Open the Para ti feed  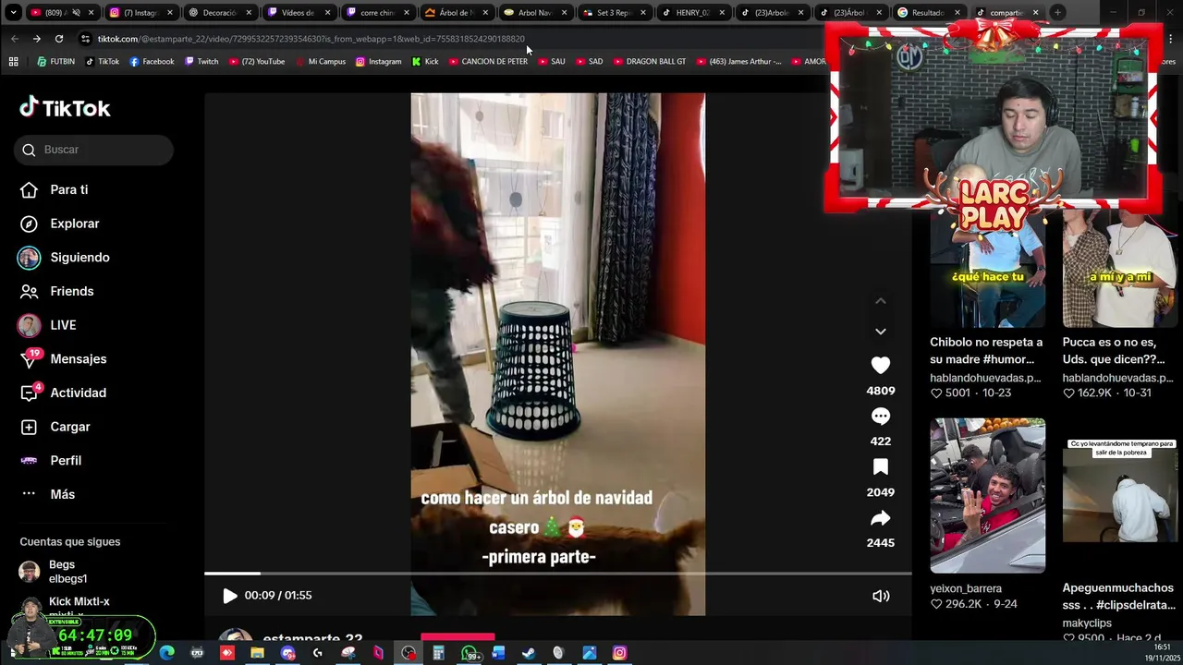[55, 189]
